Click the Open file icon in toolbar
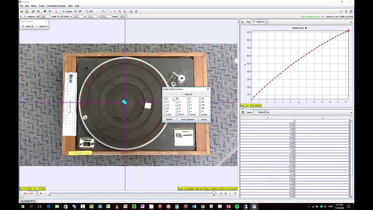Image resolution: width=373 pixels, height=210 pixels. click(x=22, y=11)
